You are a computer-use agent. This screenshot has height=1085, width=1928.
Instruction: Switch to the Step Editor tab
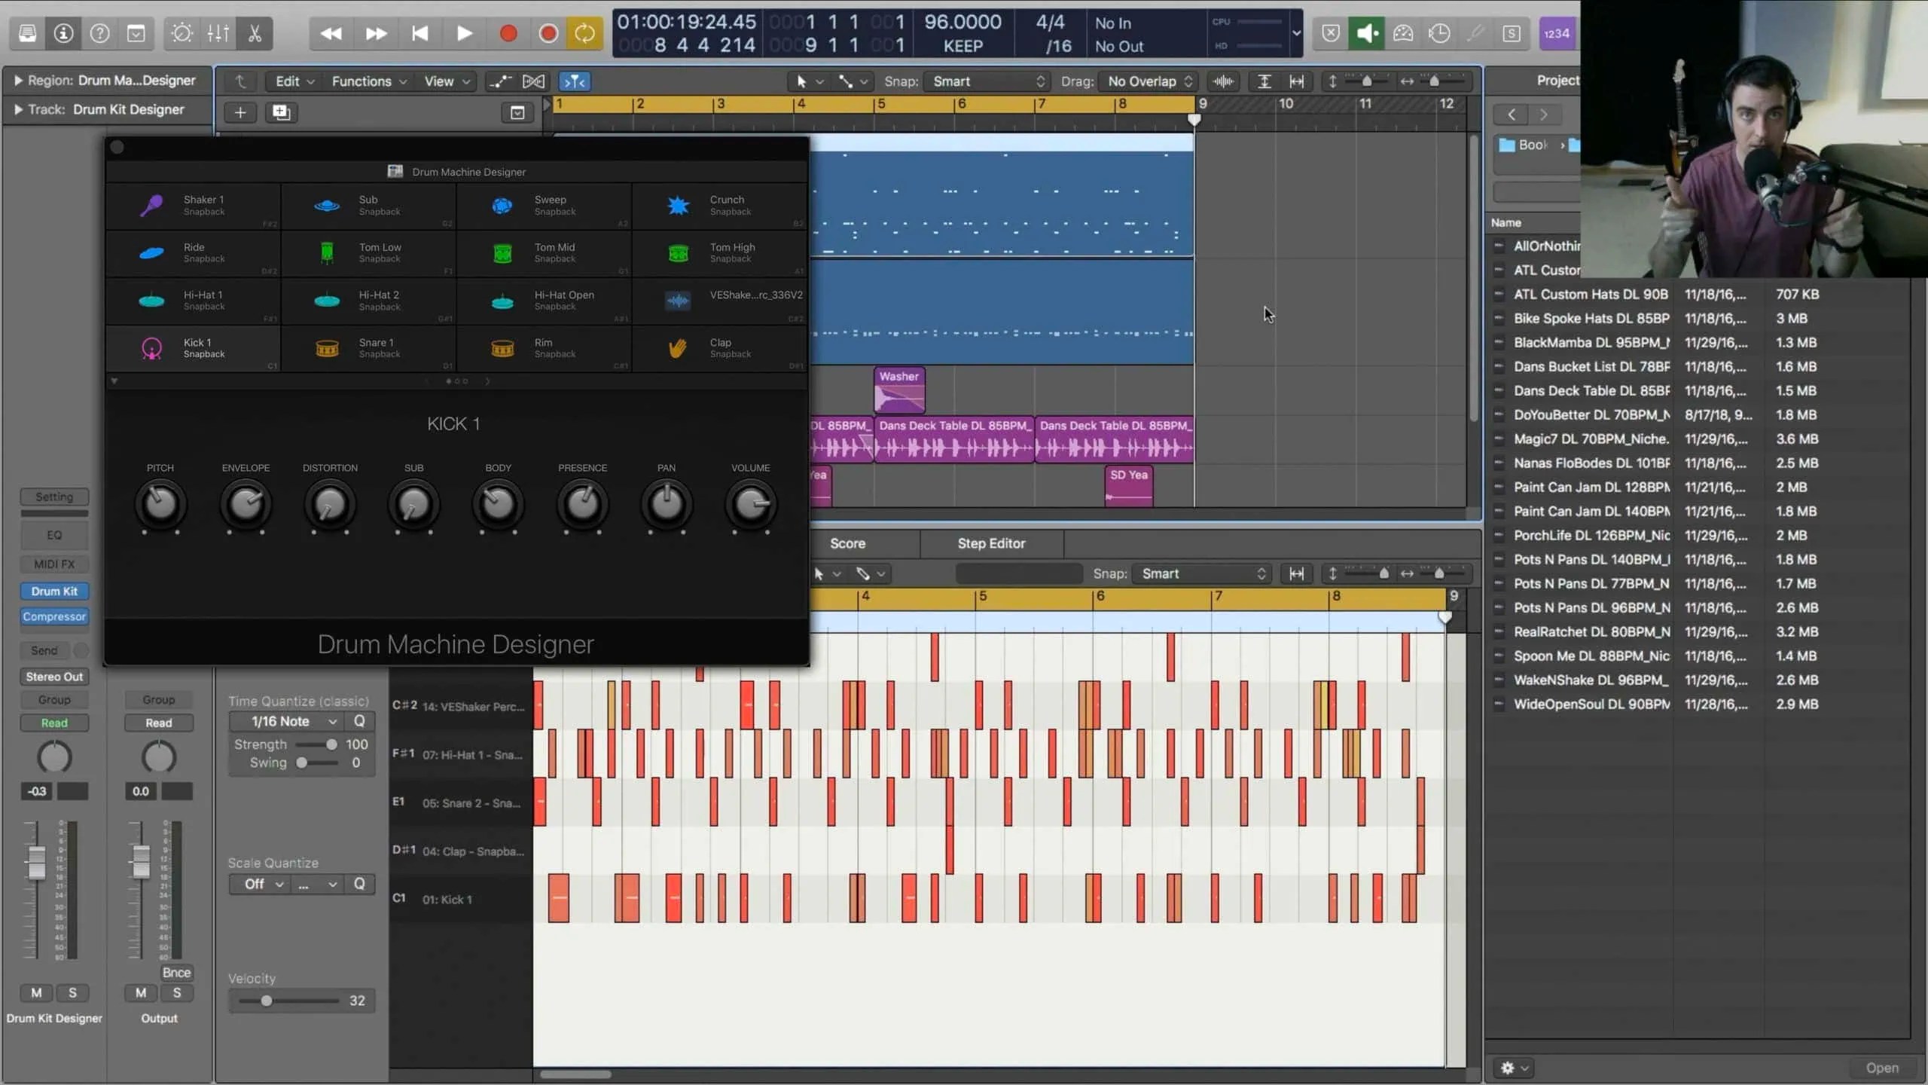[992, 542]
